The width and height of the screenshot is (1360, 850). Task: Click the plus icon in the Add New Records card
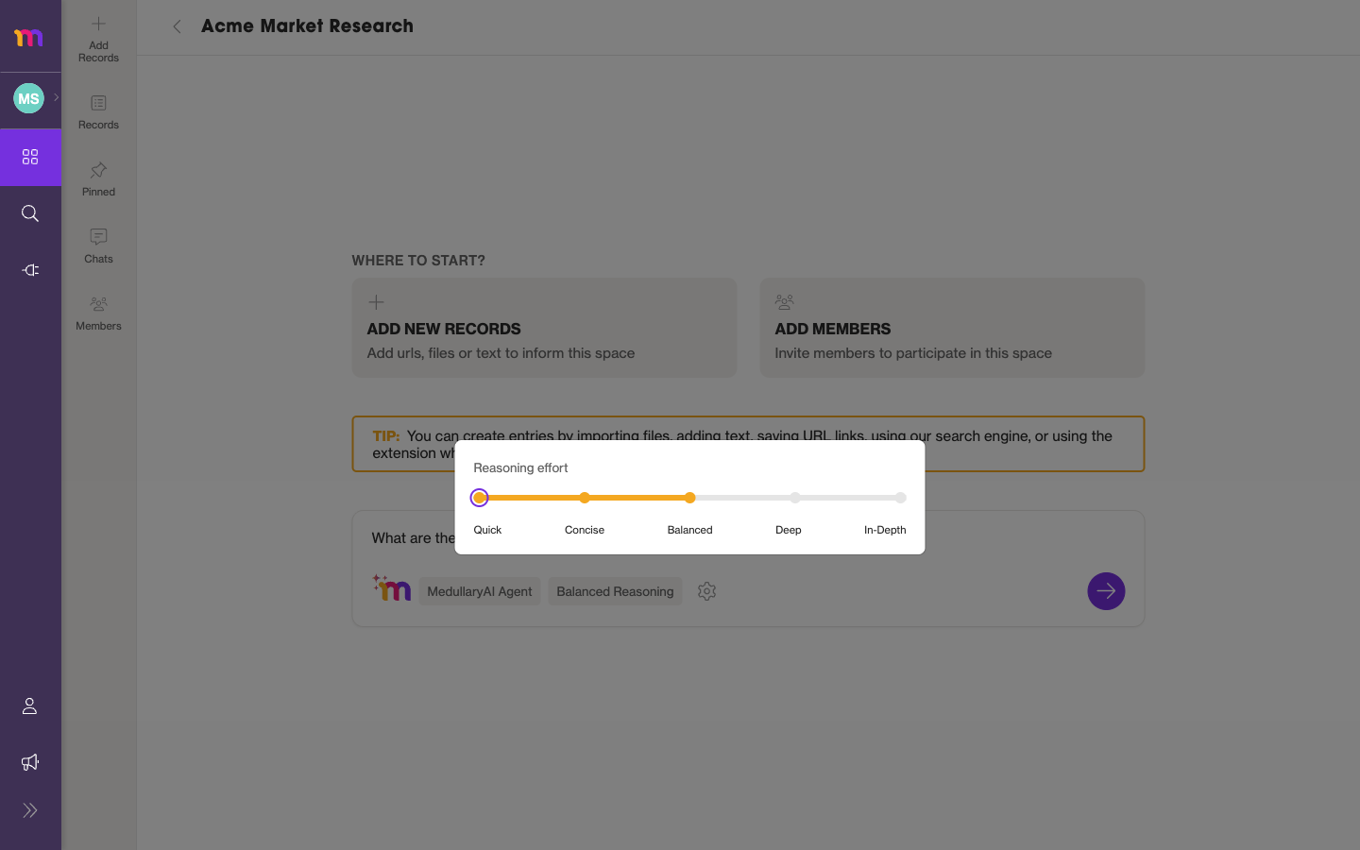point(376,302)
